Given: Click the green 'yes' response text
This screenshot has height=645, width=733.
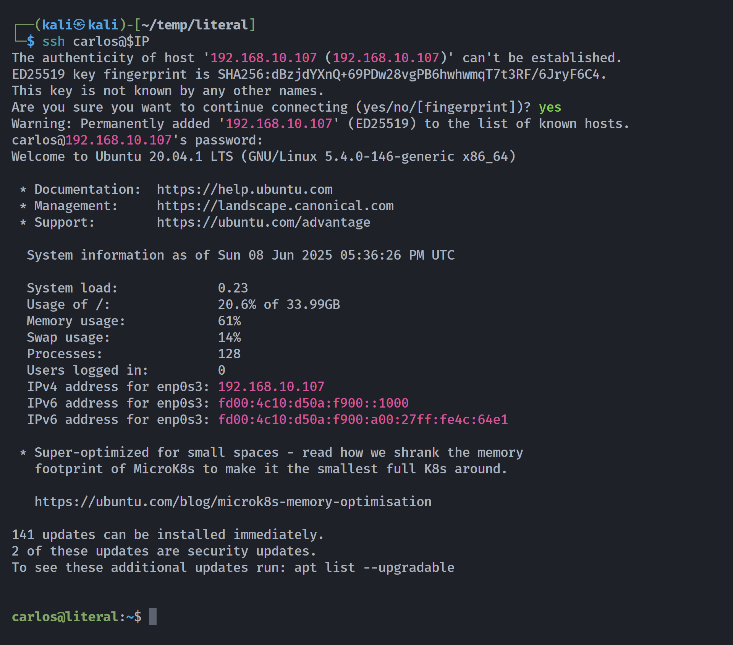Looking at the screenshot, I should coord(550,107).
